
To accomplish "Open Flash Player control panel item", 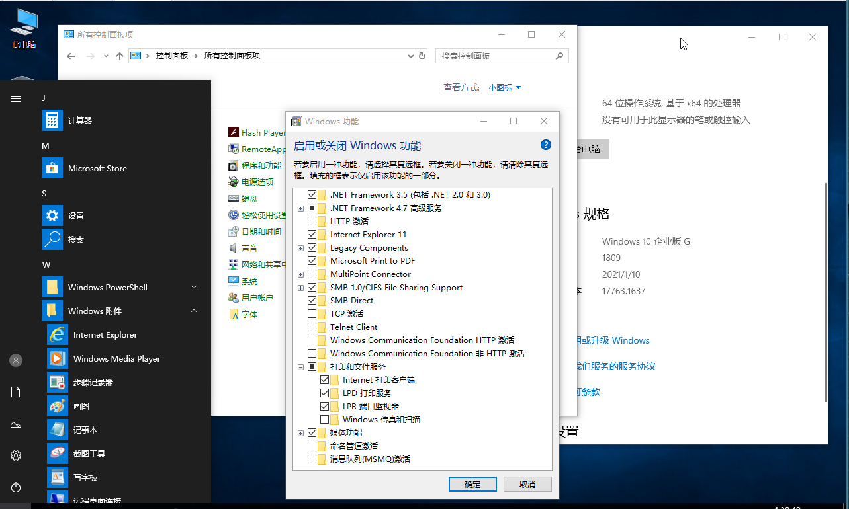I will click(257, 132).
